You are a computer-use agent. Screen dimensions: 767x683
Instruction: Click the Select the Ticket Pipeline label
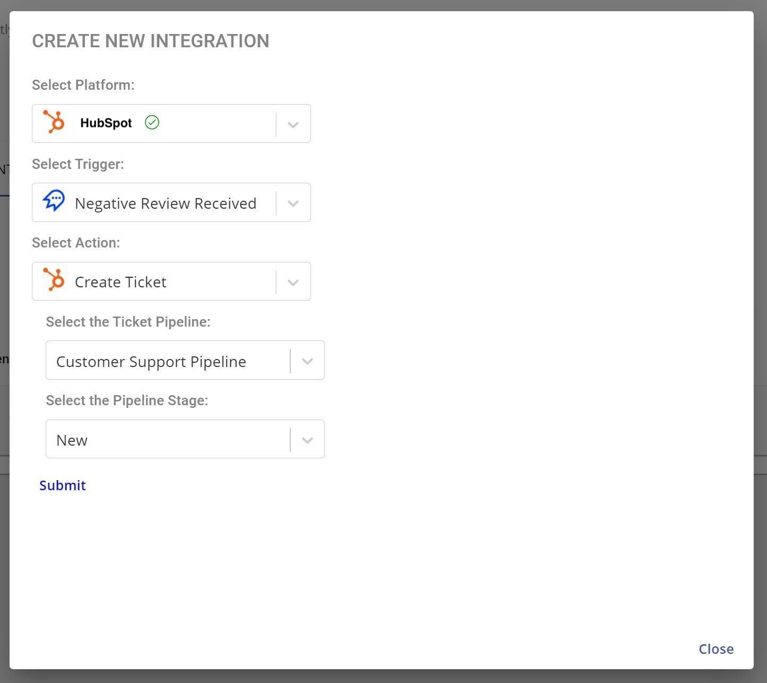128,322
